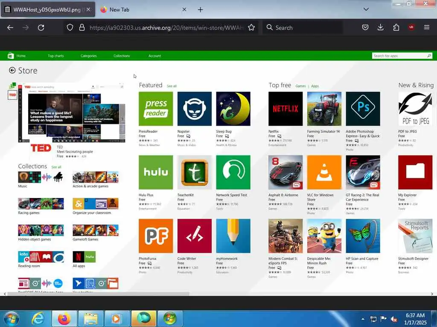Open Account menu
The width and height of the screenshot is (437, 327).
click(154, 56)
